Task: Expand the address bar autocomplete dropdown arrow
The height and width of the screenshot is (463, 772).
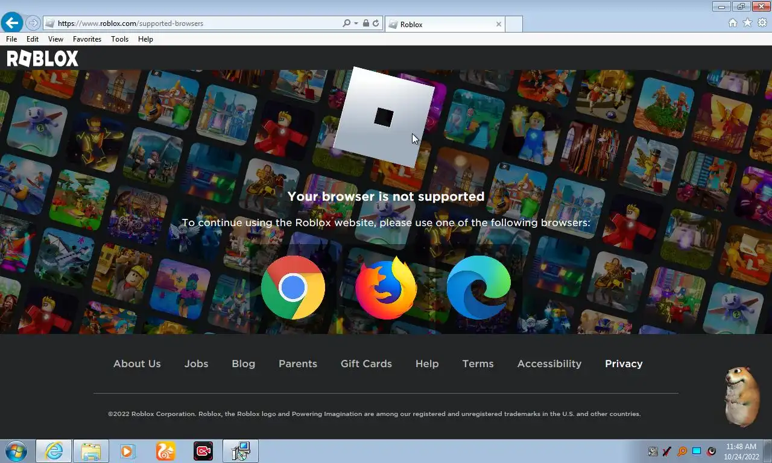Action: [356, 24]
